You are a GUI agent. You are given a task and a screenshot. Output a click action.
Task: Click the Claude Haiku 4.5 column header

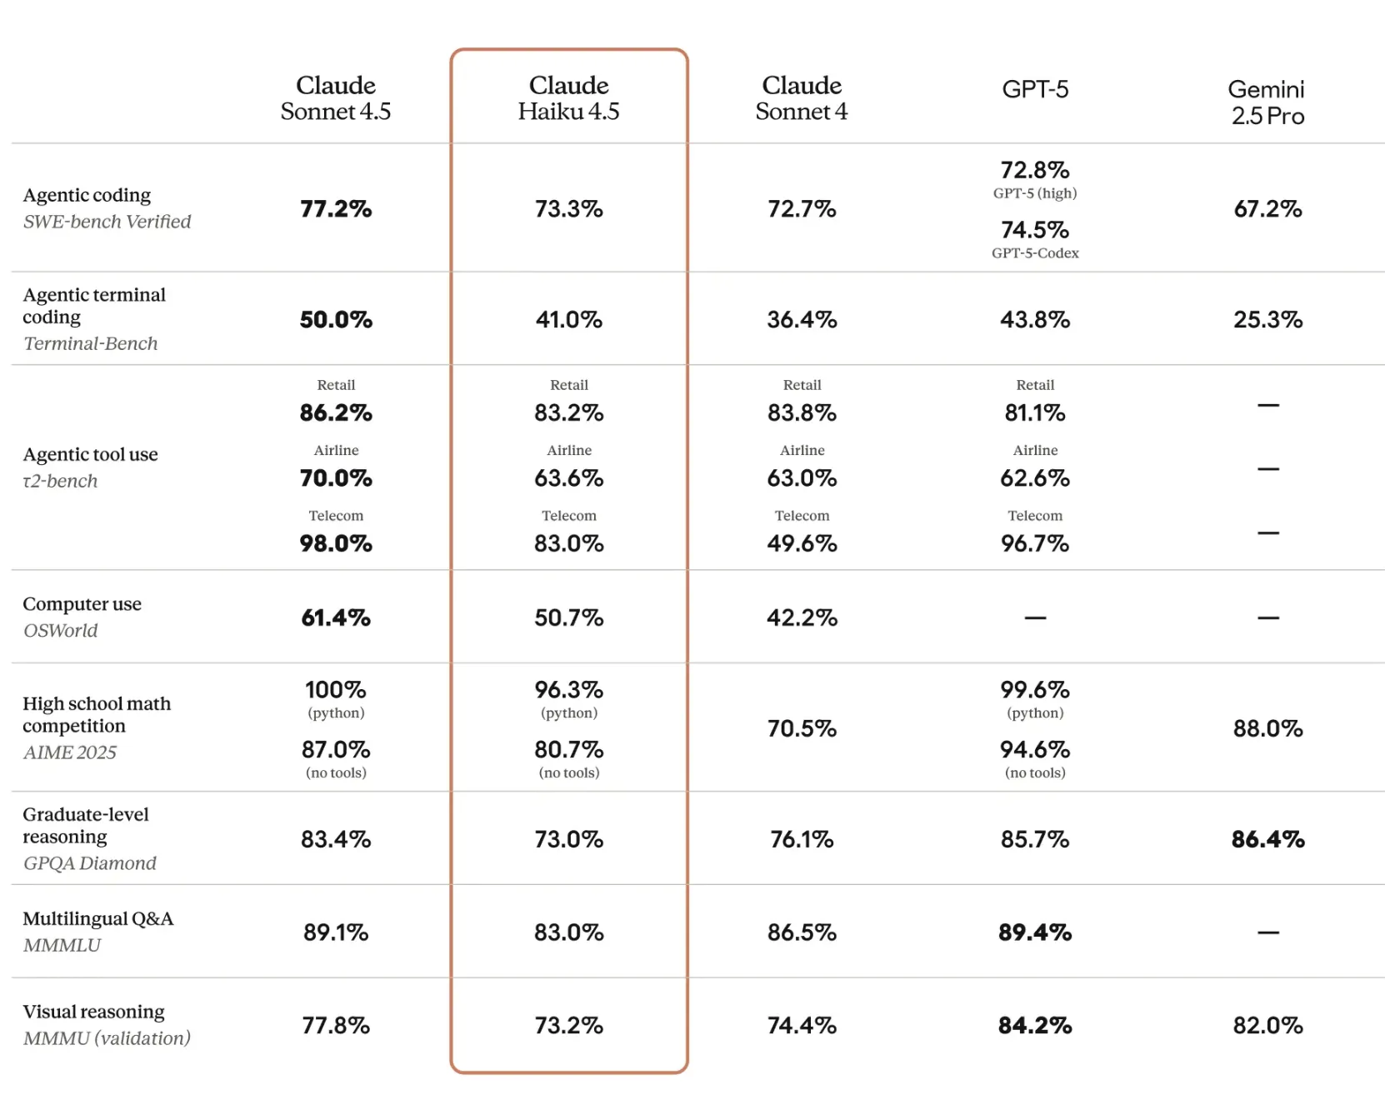tap(568, 98)
